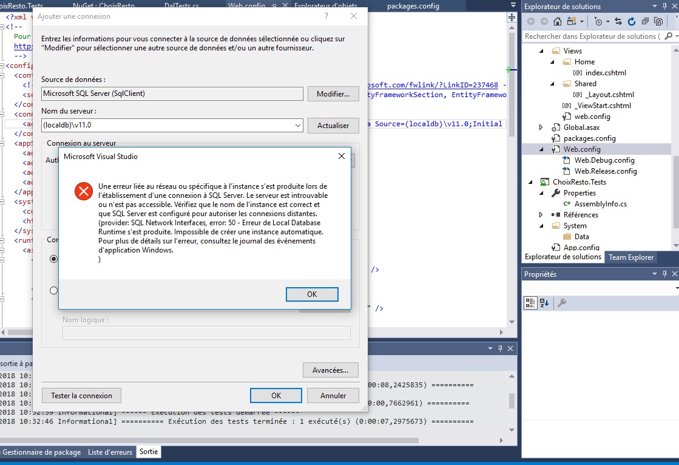
Task: Sort Properties panel alphabetically
Action: pos(544,302)
